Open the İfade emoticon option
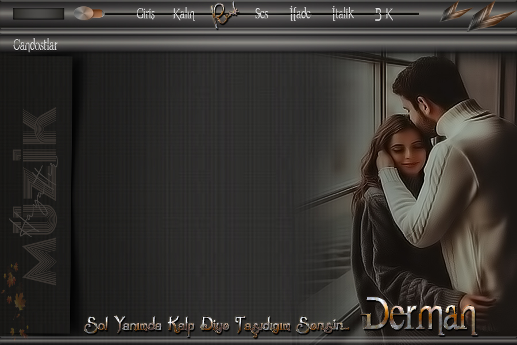The image size is (517, 345). coord(300,14)
